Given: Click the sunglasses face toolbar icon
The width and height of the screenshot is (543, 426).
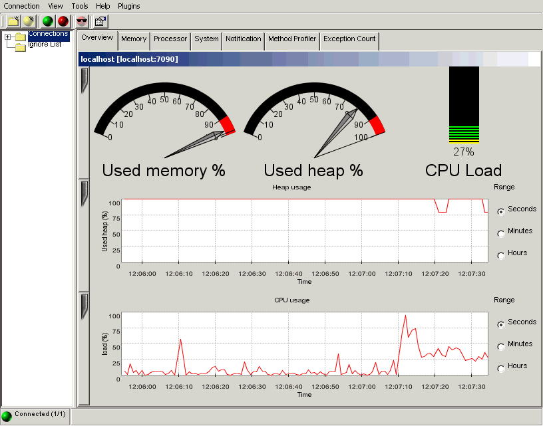Looking at the screenshot, I should (82, 21).
